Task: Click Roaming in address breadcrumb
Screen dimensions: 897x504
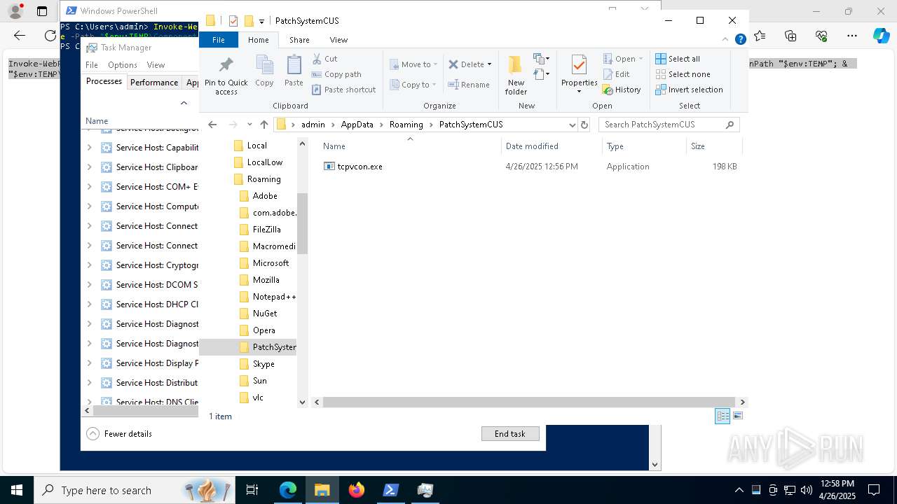Action: point(406,125)
